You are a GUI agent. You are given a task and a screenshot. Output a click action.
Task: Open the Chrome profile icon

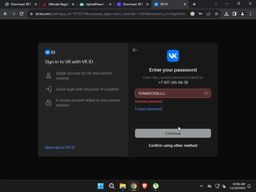point(242,14)
